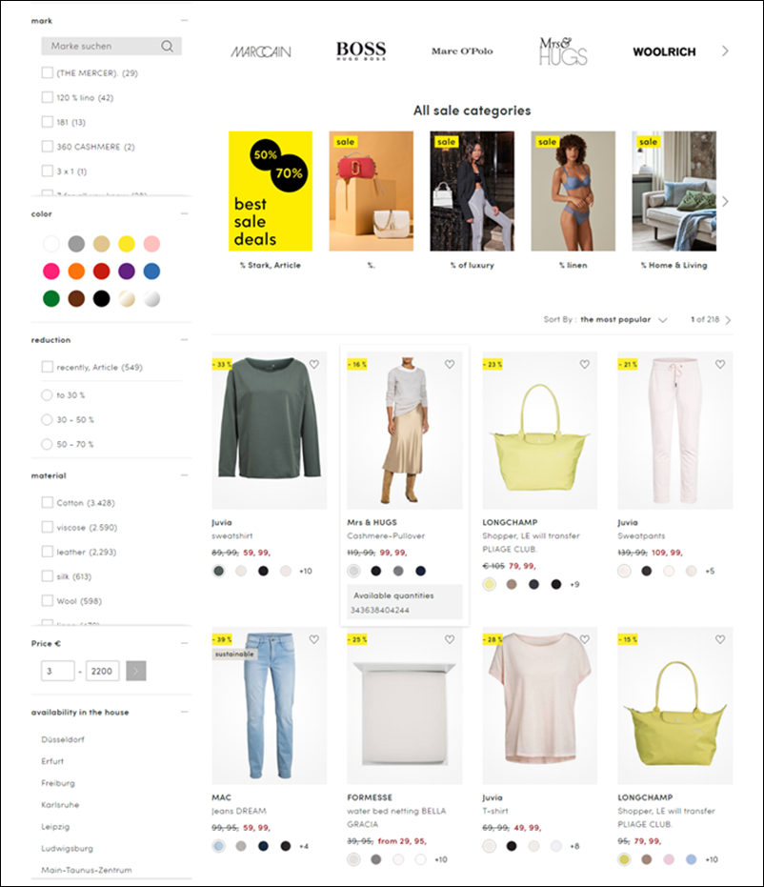This screenshot has height=887, width=764.
Task: Click the brand search magnifier icon
Action: click(x=167, y=46)
